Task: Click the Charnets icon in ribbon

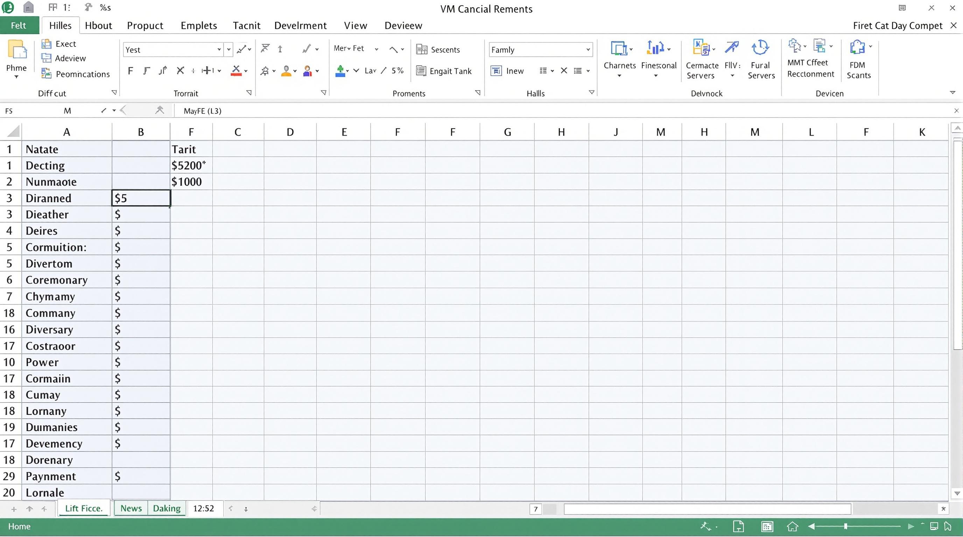Action: pyautogui.click(x=618, y=48)
